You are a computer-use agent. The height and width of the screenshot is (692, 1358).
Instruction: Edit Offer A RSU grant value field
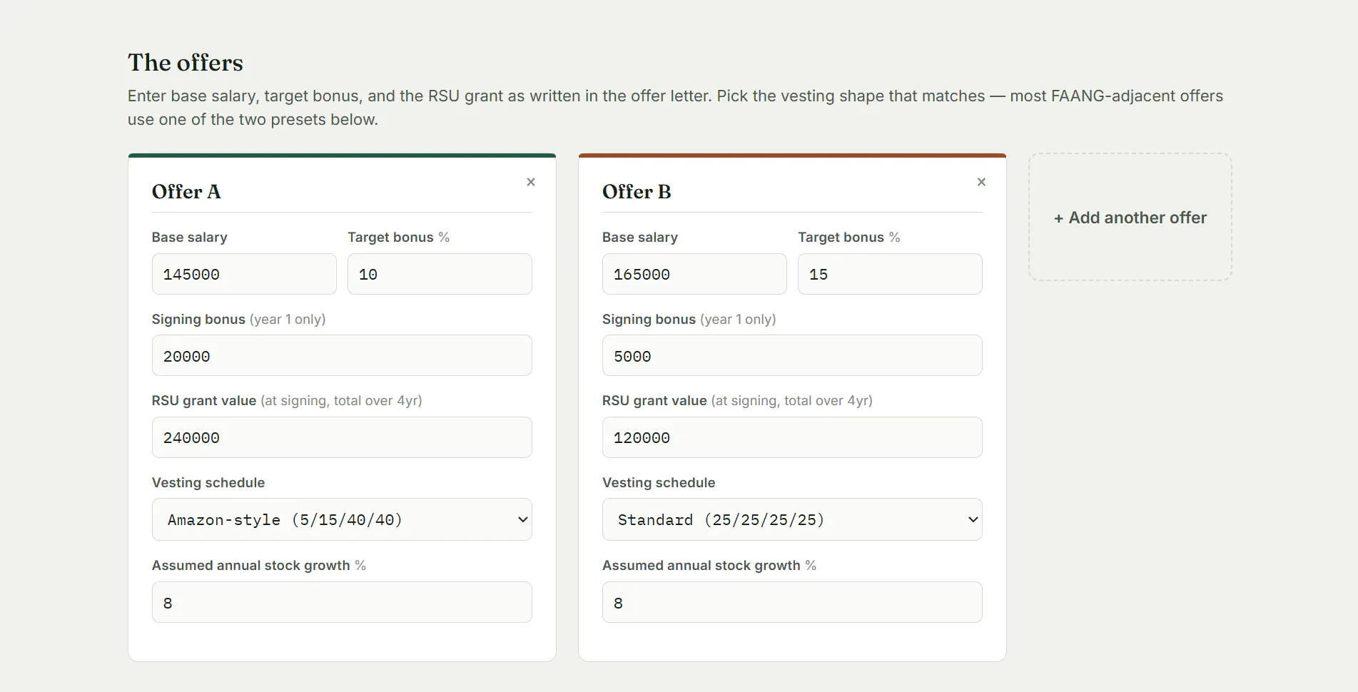[342, 437]
